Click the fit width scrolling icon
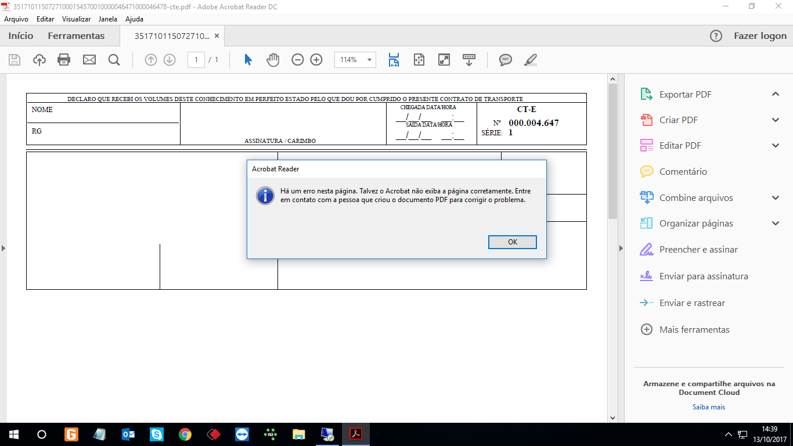793x446 pixels. coord(394,59)
